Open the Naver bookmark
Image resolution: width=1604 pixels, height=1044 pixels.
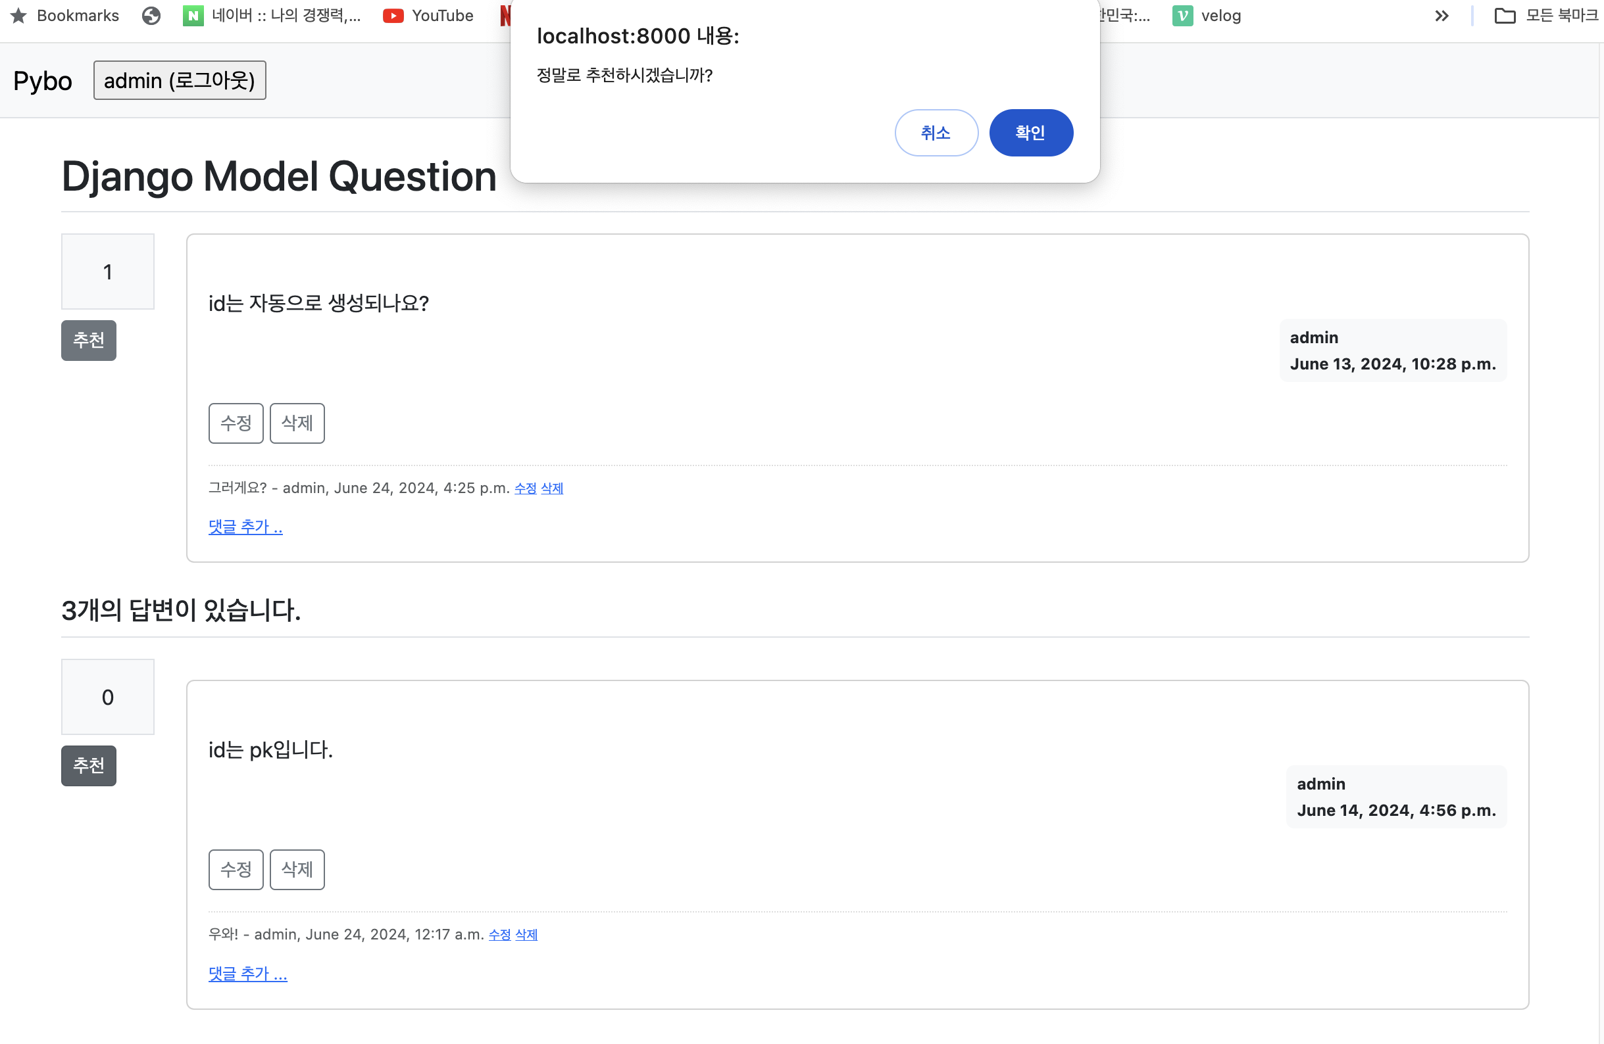point(272,16)
